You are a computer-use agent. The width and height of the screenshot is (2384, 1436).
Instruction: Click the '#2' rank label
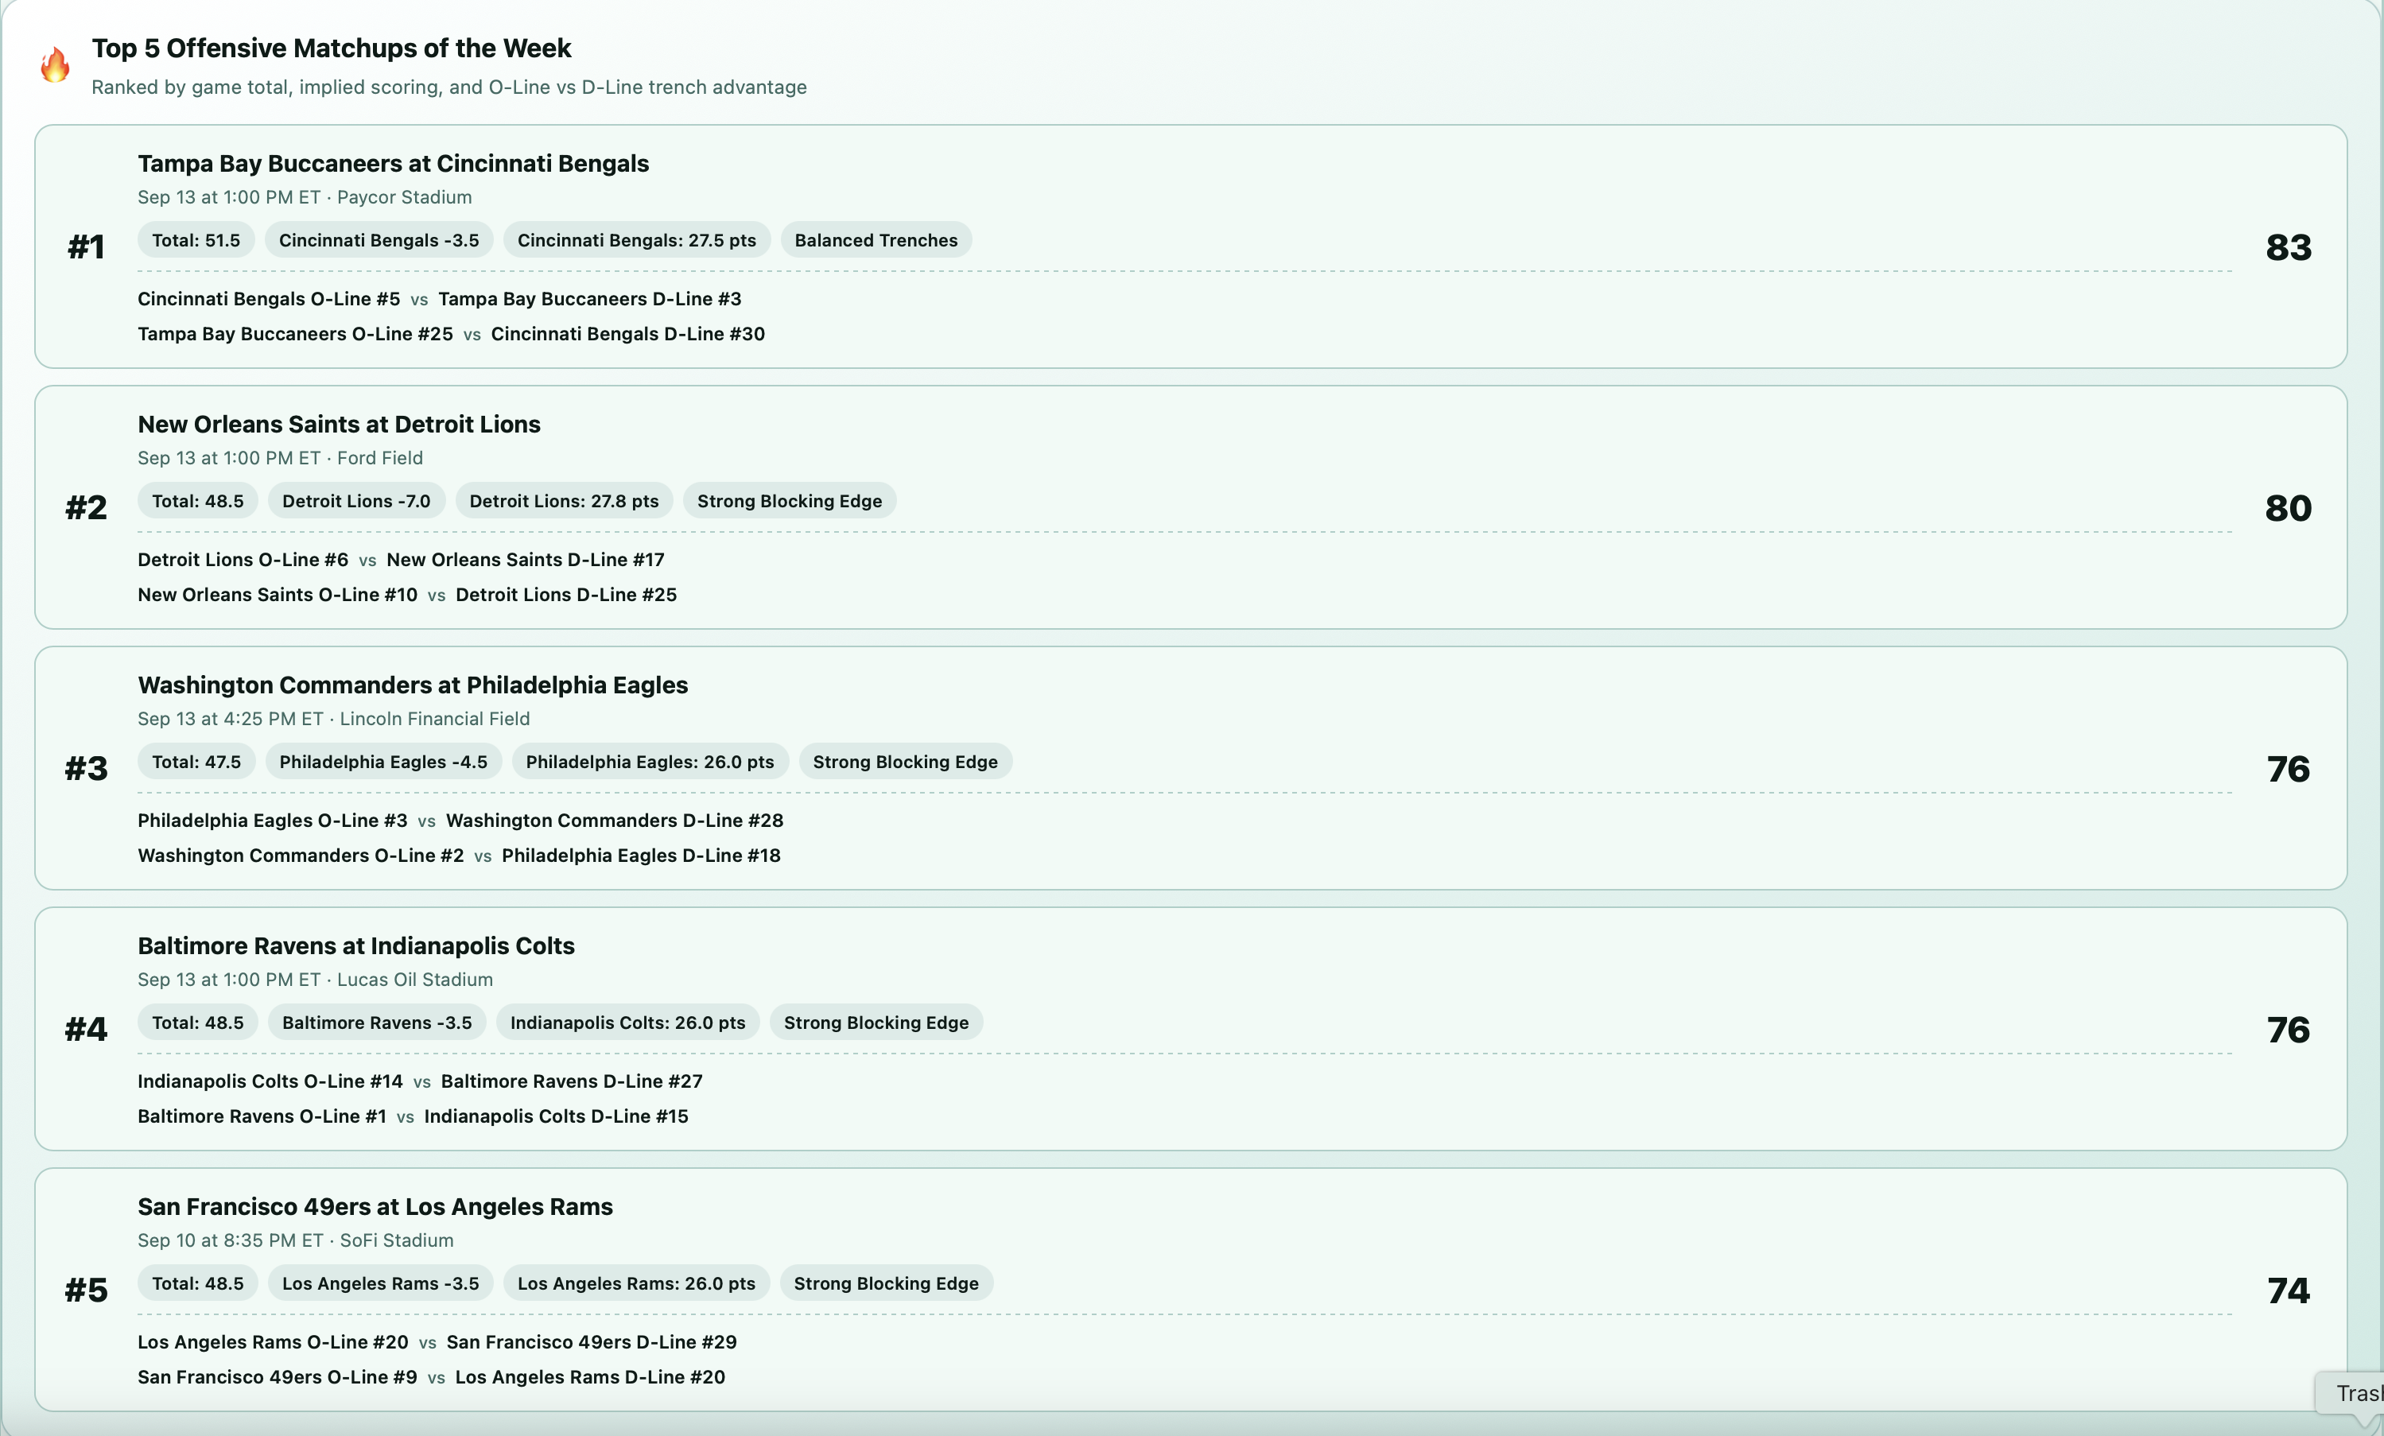coord(86,508)
